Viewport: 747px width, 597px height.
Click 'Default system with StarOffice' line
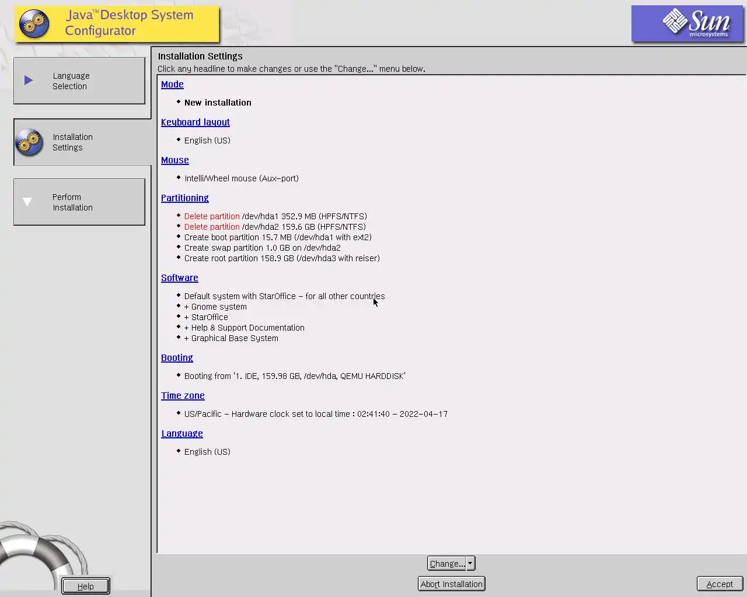tap(285, 296)
